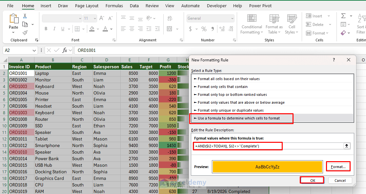Click the rule formula input field
Viewport: 366px width, 194px height.
click(268, 146)
